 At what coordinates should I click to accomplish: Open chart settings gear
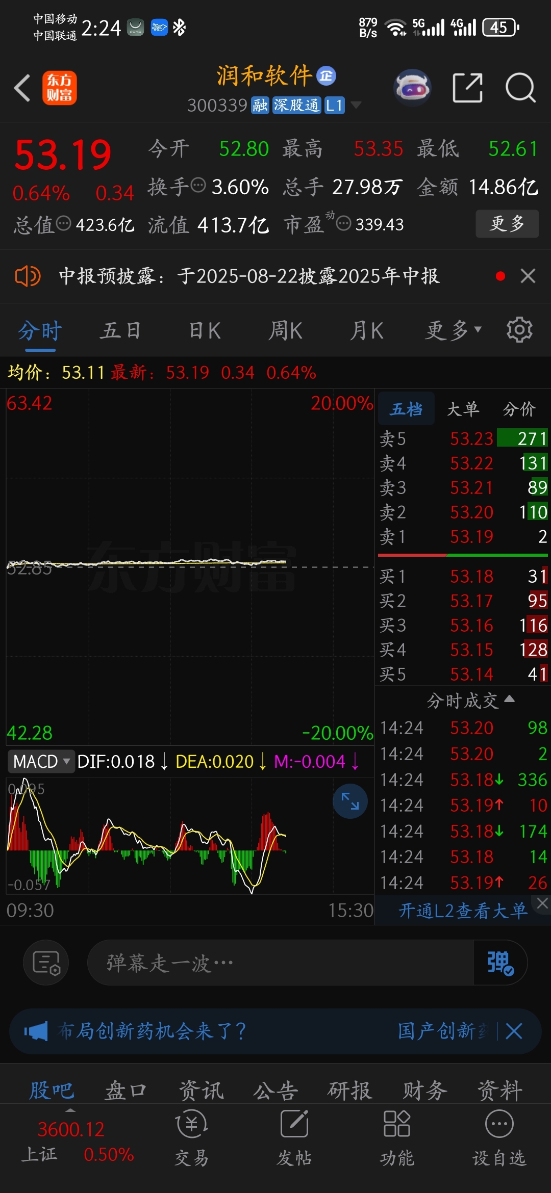519,330
